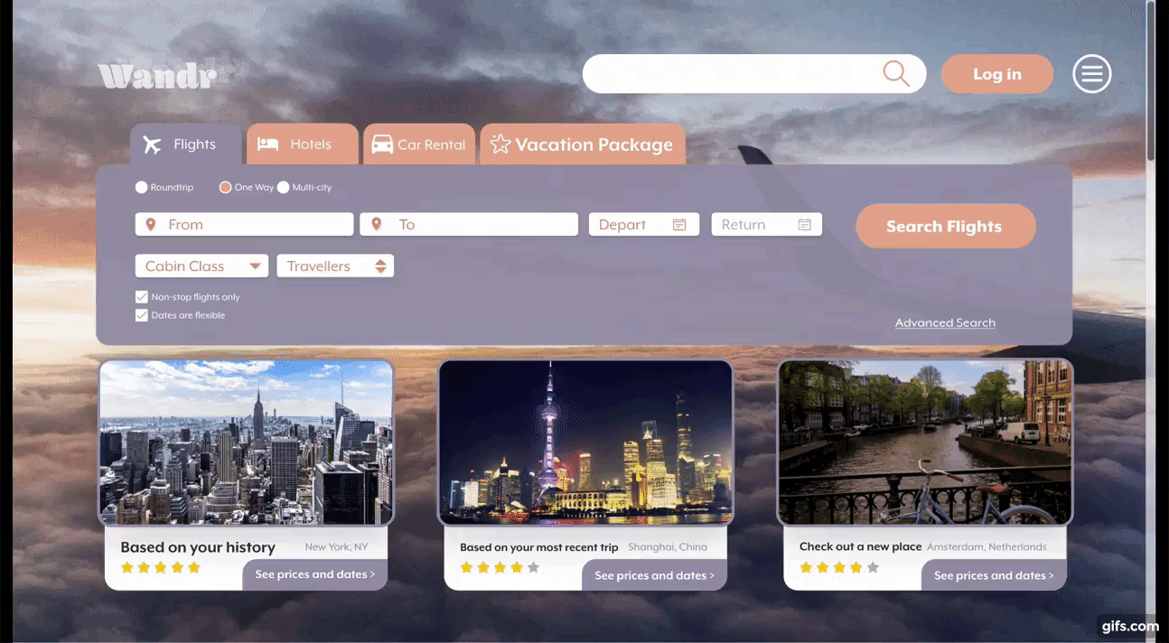Click 'Check out a new place' text
The height and width of the screenshot is (643, 1169).
(860, 546)
